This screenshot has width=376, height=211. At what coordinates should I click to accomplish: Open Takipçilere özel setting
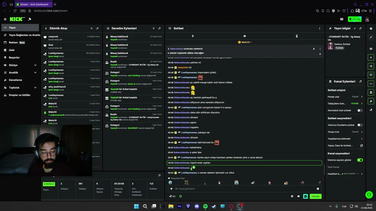[345, 103]
